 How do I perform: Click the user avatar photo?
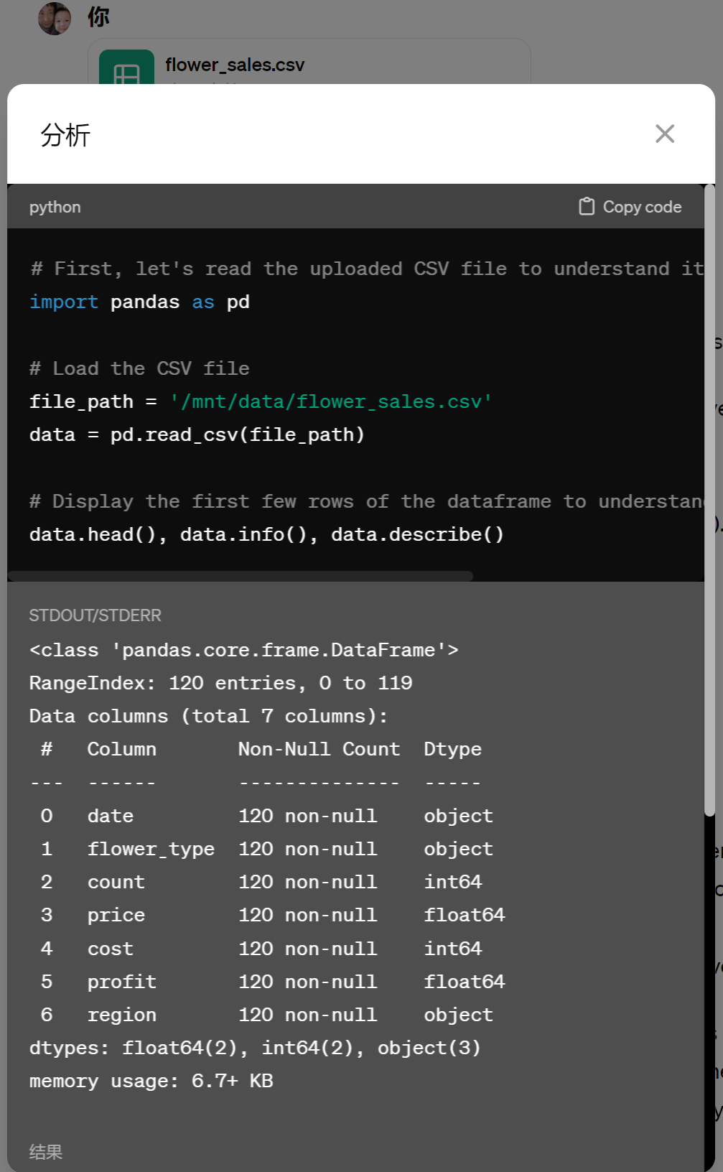55,19
